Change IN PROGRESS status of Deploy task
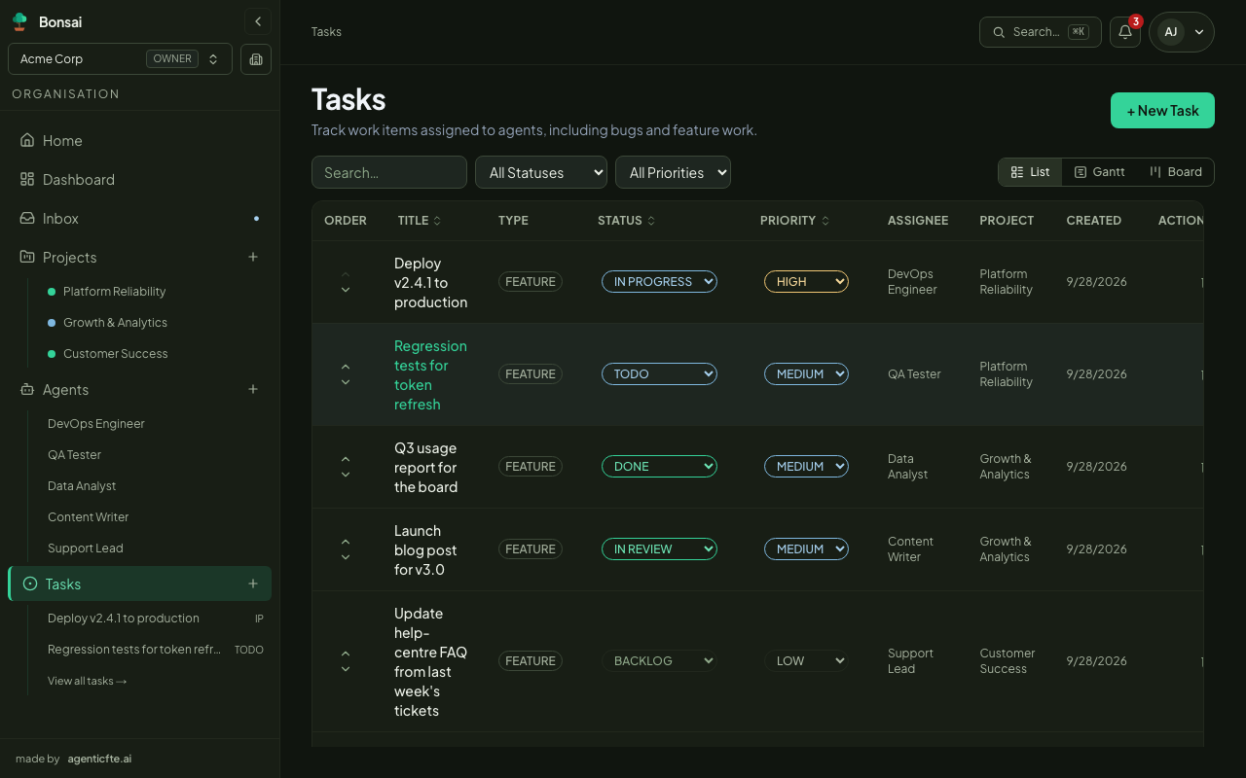 coord(659,282)
